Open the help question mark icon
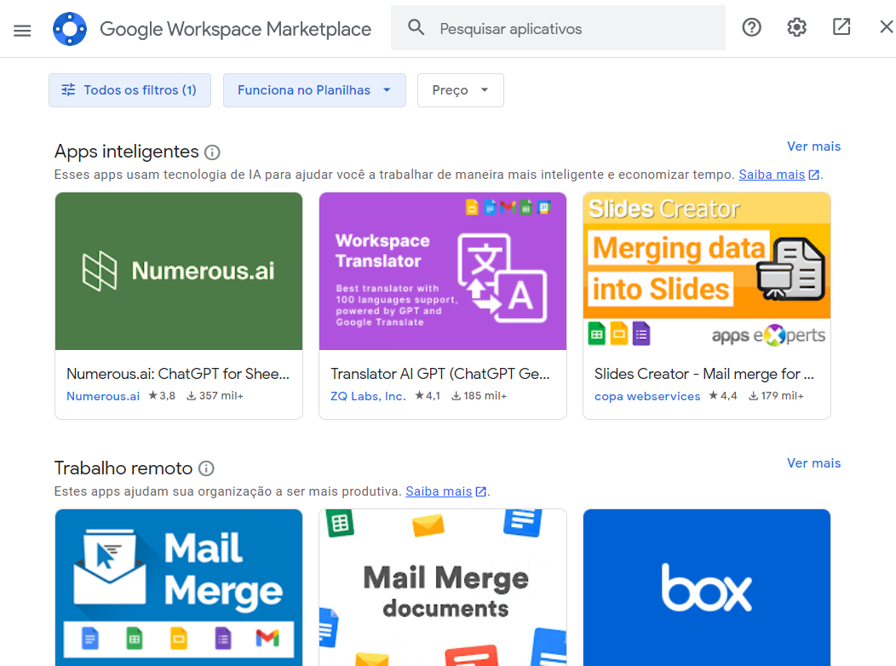 (x=751, y=27)
